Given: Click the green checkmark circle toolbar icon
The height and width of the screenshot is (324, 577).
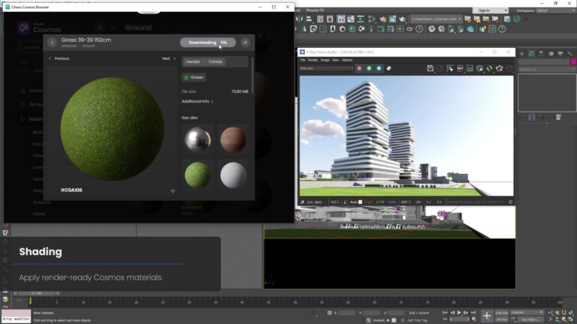Looking at the screenshot, I should (517, 19).
